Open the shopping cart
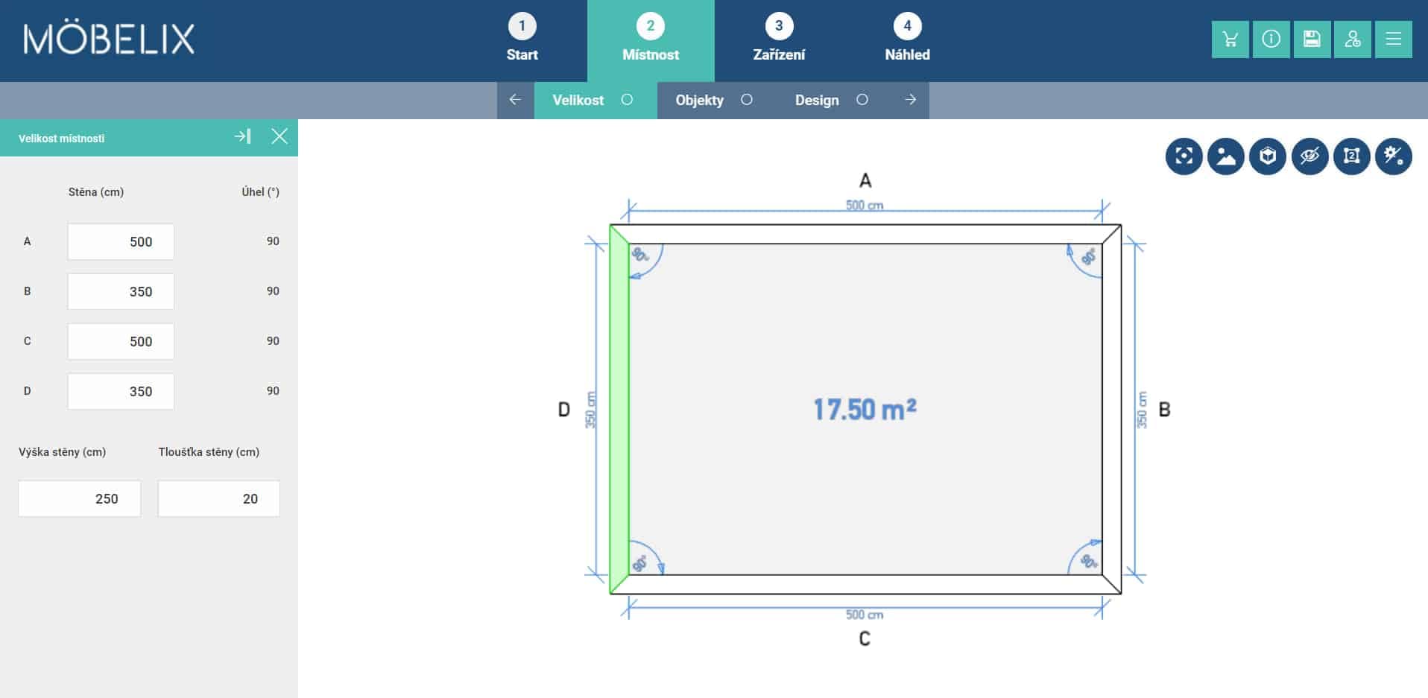Viewport: 1428px width, 698px height. pyautogui.click(x=1230, y=39)
